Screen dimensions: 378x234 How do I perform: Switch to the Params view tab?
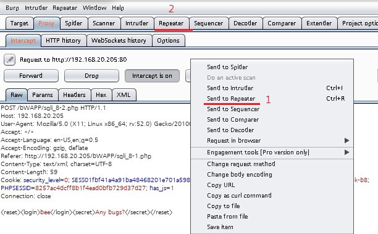43,94
